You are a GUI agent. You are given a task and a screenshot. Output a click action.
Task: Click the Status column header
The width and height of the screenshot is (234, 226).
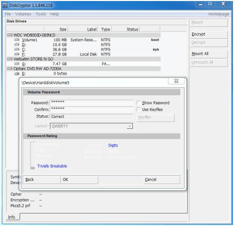pos(126,29)
